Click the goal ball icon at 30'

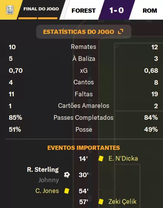(x=67, y=175)
